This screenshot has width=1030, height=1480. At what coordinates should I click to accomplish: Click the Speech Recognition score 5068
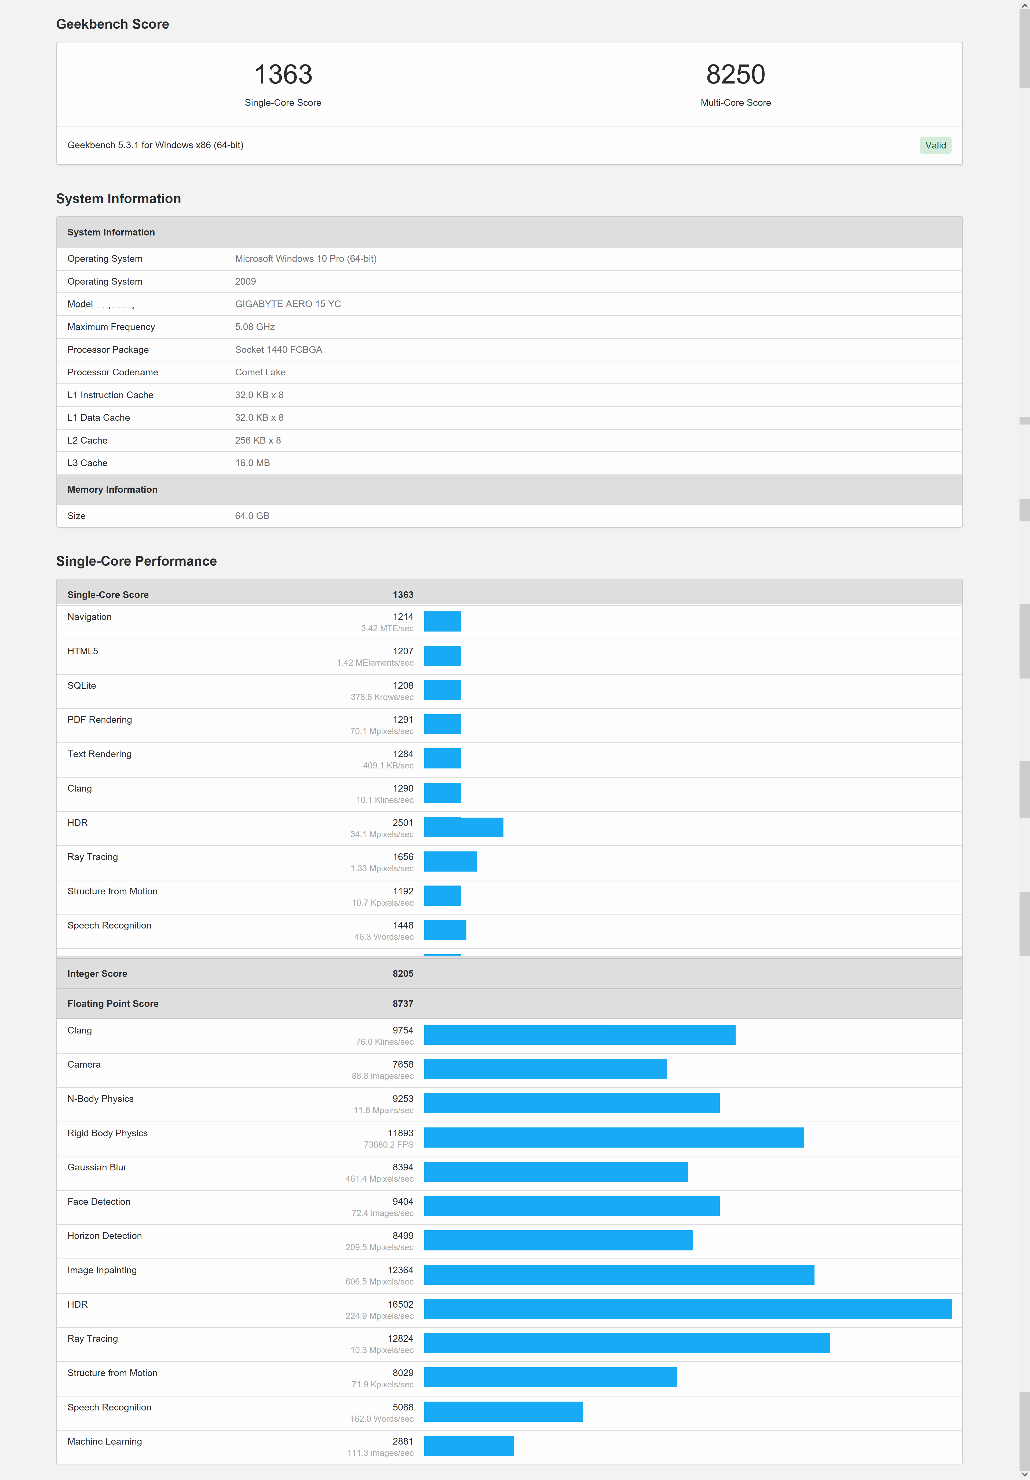coord(403,1407)
